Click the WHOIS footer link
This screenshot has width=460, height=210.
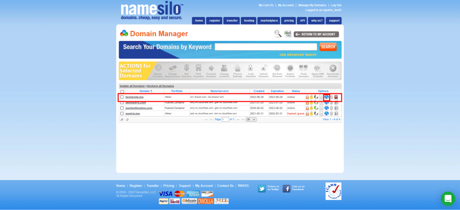click(243, 186)
